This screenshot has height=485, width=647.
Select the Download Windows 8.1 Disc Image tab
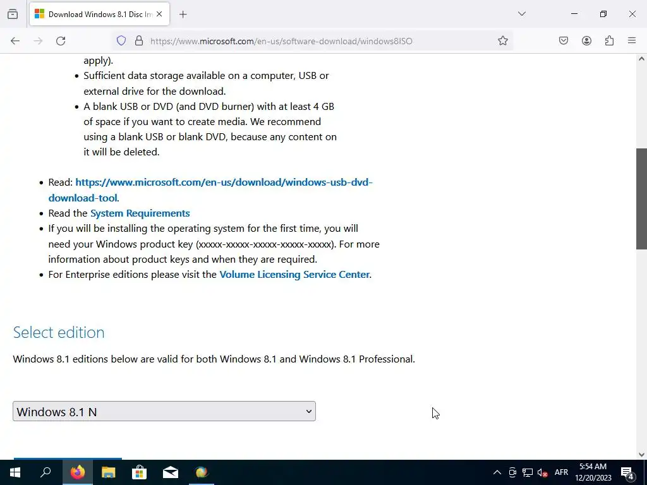coord(99,14)
